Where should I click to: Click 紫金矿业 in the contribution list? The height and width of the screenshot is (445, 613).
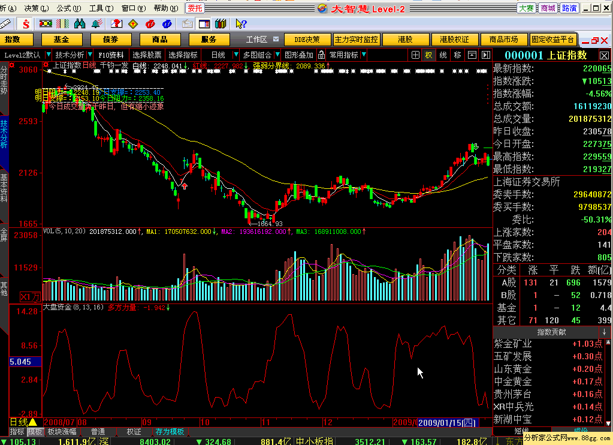tap(513, 344)
